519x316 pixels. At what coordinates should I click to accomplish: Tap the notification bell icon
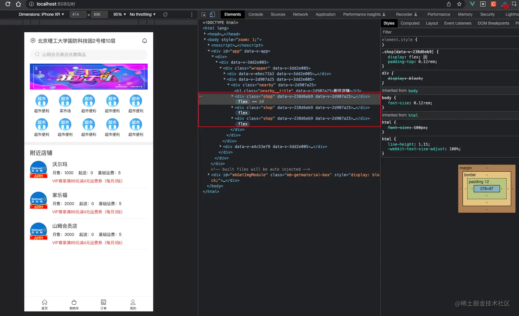[145, 41]
